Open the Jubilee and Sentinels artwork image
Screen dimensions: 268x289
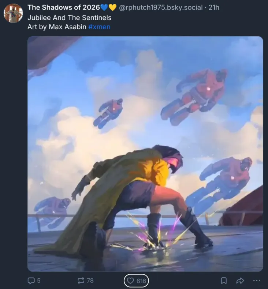[145, 154]
